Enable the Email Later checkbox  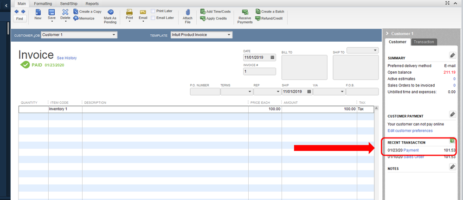pos(153,18)
